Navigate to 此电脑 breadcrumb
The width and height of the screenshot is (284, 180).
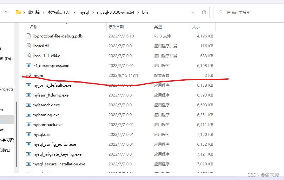pyautogui.click(x=34, y=12)
